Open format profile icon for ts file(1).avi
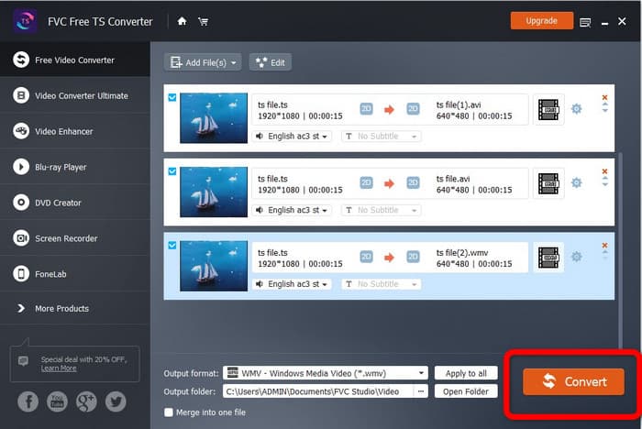642x429 pixels. coord(548,110)
